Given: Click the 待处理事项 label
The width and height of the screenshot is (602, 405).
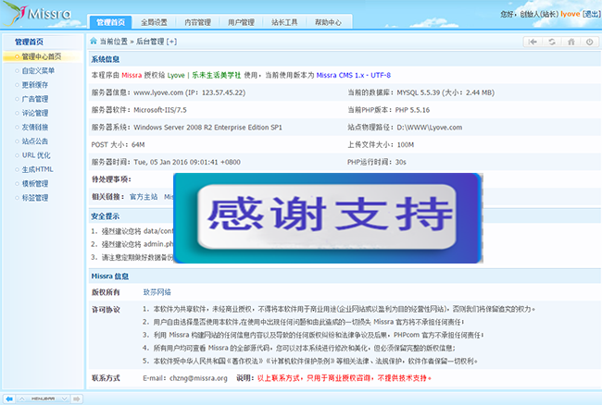Looking at the screenshot, I should point(111,179).
